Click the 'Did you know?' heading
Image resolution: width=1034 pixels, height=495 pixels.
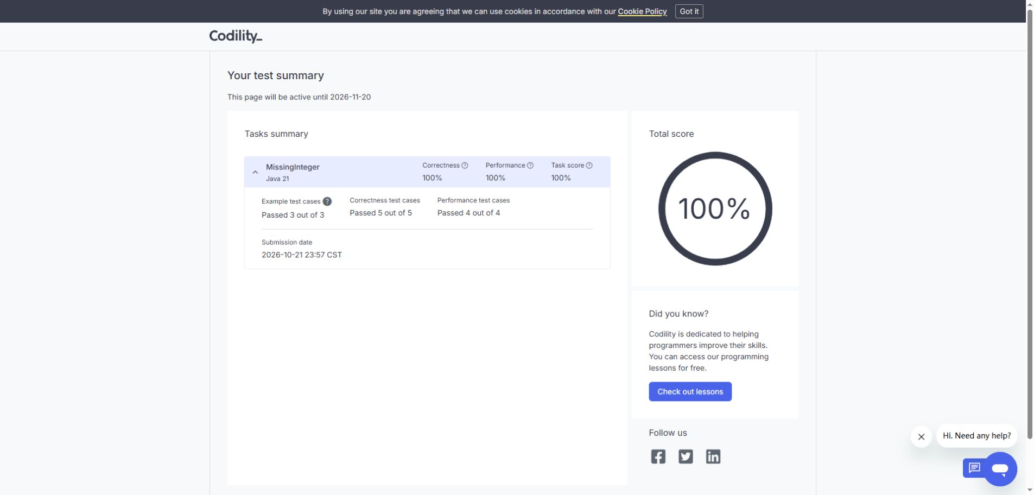pos(678,314)
